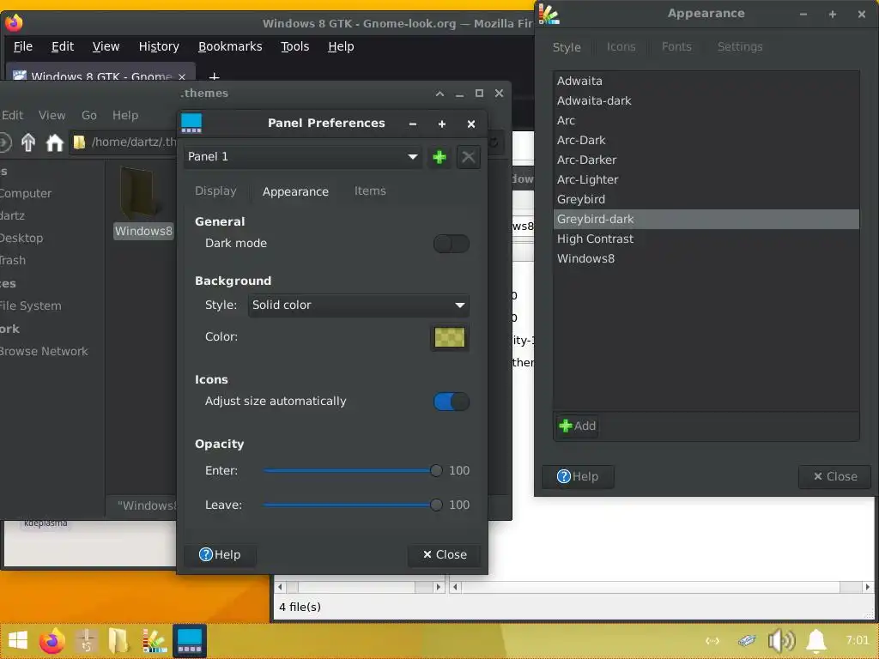
Task: Go to home folder in file manager
Action: pos(54,143)
